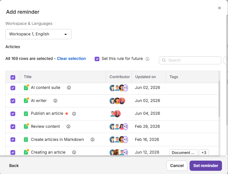Open the Workspace 1, English dropdown
The image size is (228, 174).
coord(38,34)
